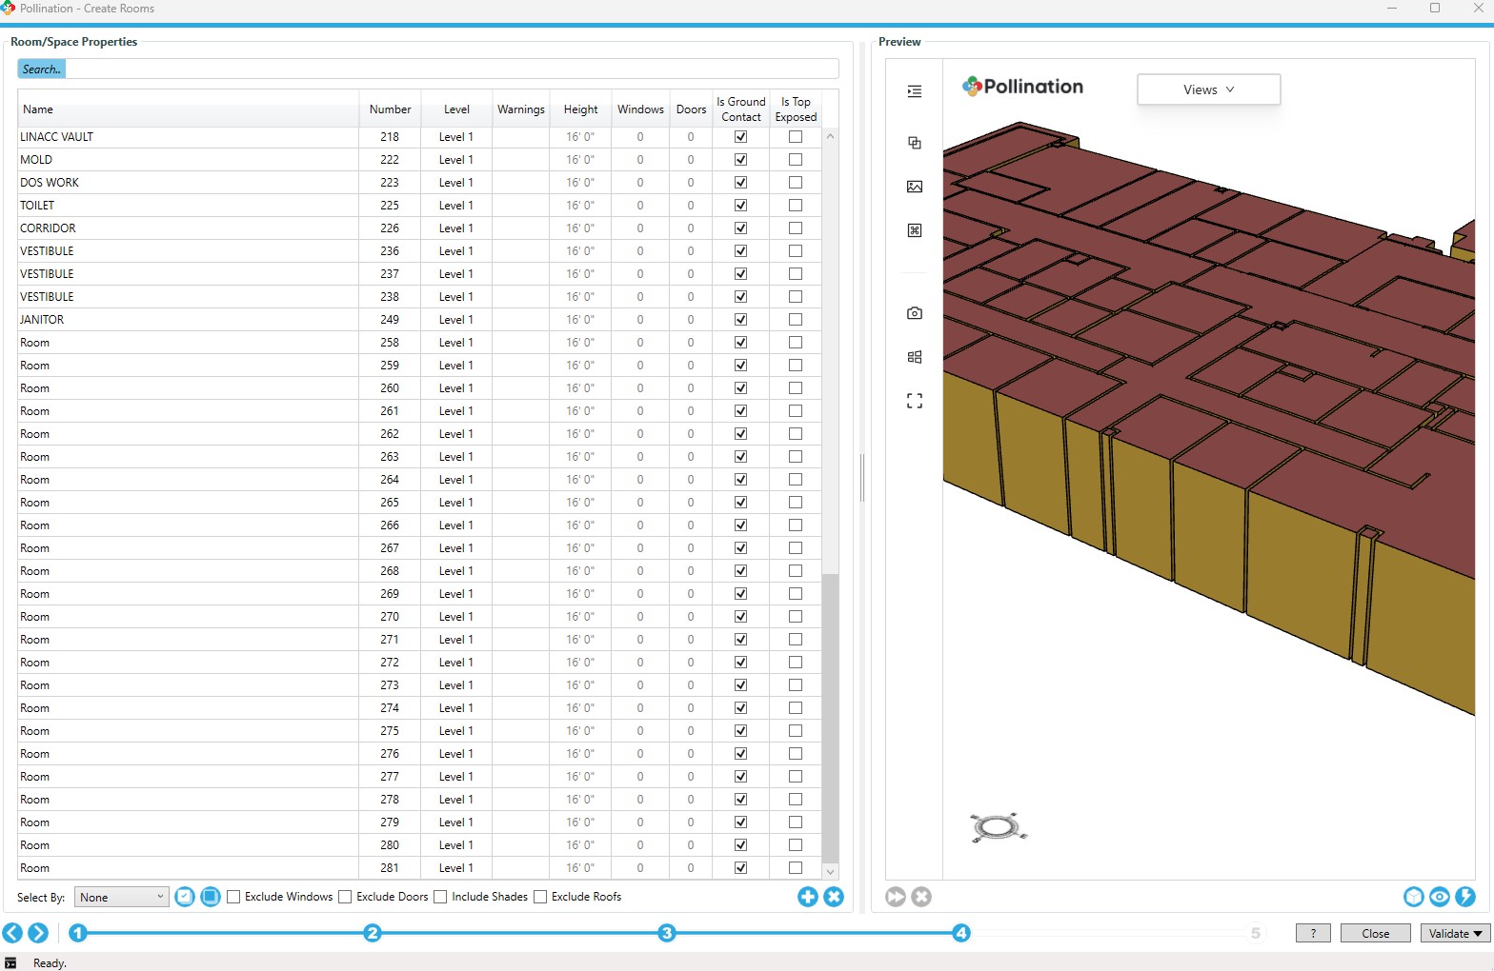Click the blue lightning bolt icon
This screenshot has height=971, width=1494.
pos(1465,897)
